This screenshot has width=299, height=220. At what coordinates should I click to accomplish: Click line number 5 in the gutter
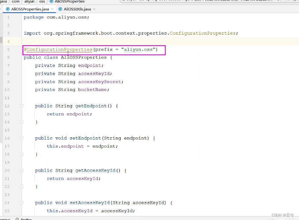point(9,49)
